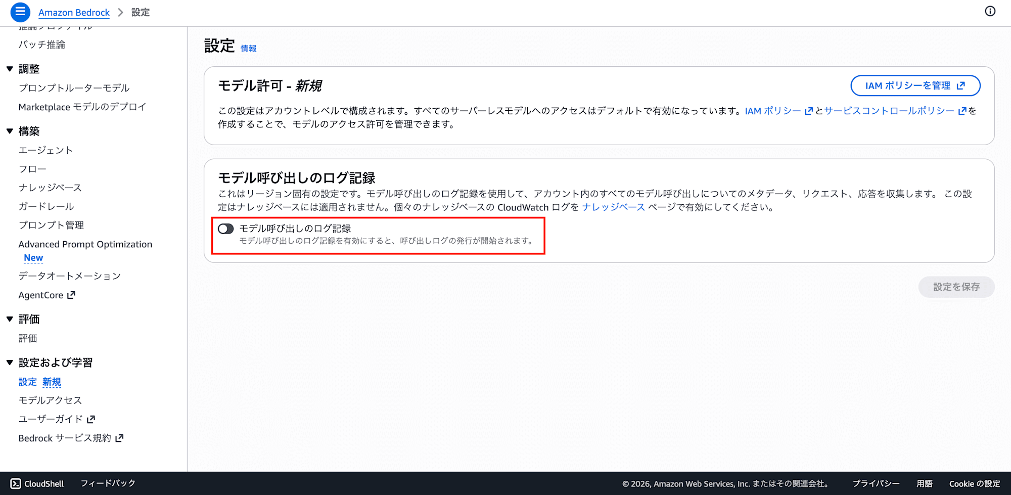Screen dimensions: 1011x495
Task: Go to エージェント in sidebar
Action: click(46, 150)
